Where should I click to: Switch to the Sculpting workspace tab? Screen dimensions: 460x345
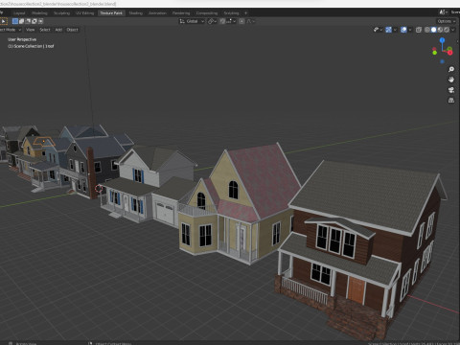(x=61, y=13)
